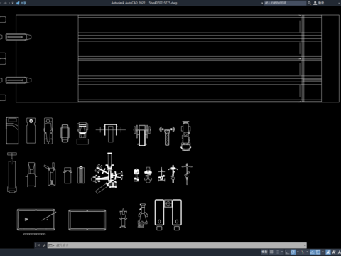Click the Model space status bar button
Viewport: 341px width, 256px height.
click(x=264, y=252)
